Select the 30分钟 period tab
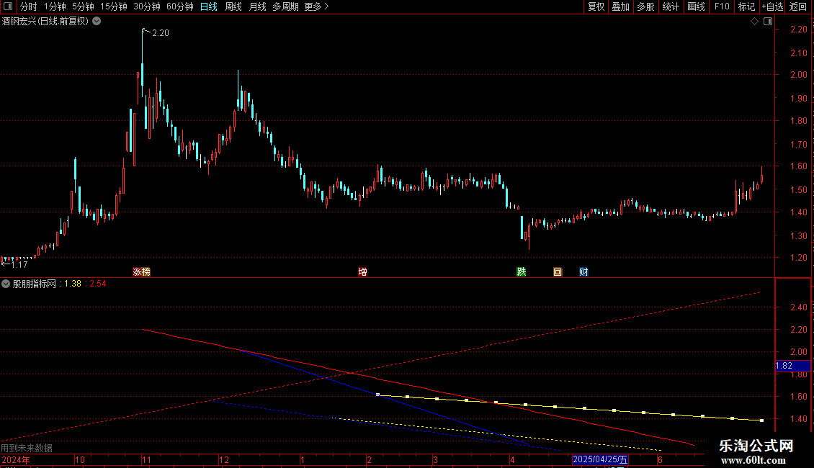814x468 pixels. point(147,6)
